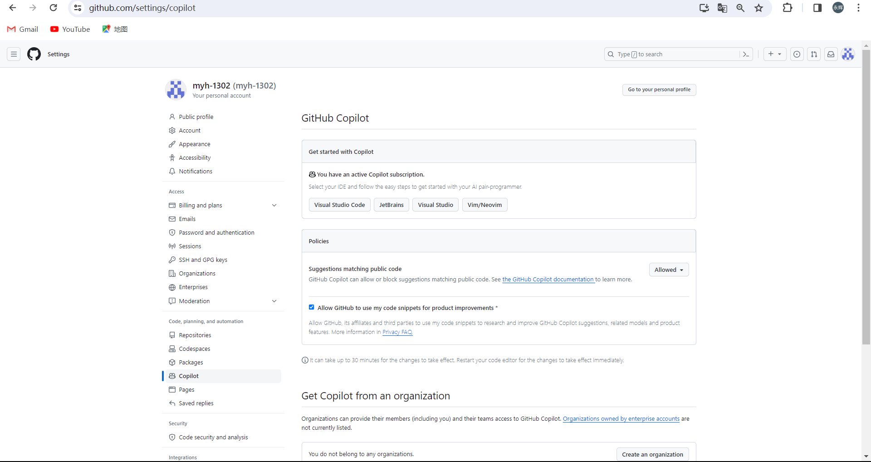Expand Moderation section chevron

click(x=274, y=301)
